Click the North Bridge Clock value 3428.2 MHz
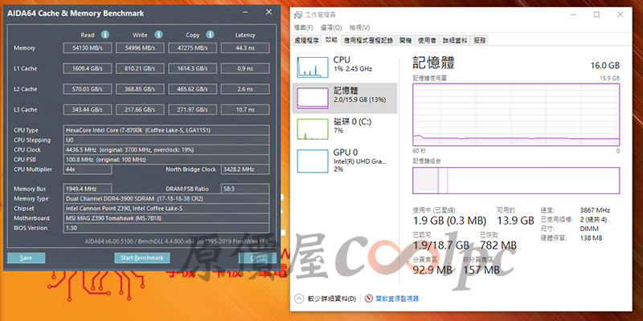The image size is (643, 321). click(x=245, y=169)
